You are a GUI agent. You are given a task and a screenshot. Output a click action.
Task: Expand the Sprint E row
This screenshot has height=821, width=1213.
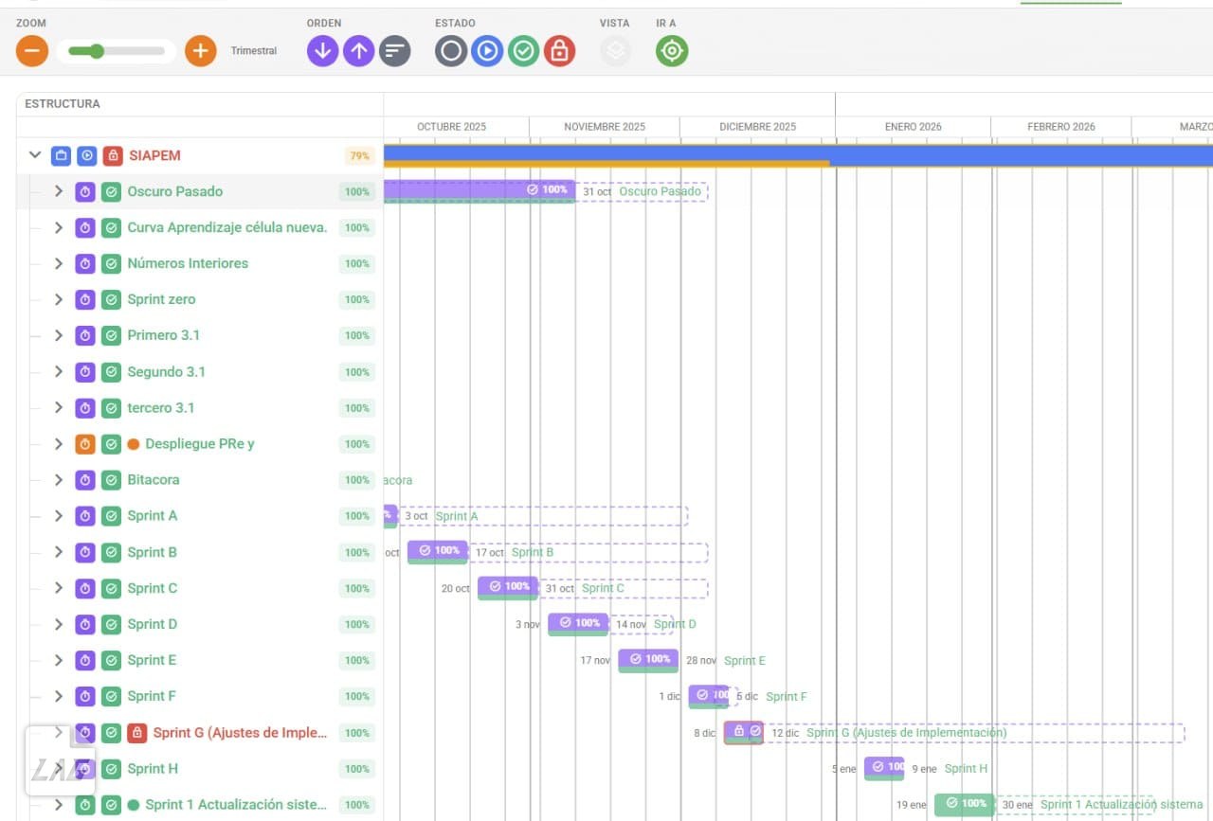point(58,660)
